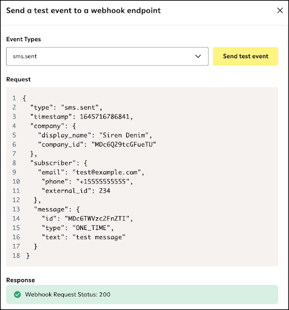
Task: Click the email value test@example.com
Action: click(107, 173)
